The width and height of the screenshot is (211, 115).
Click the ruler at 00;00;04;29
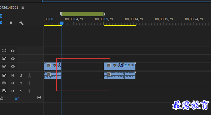(x=74, y=19)
